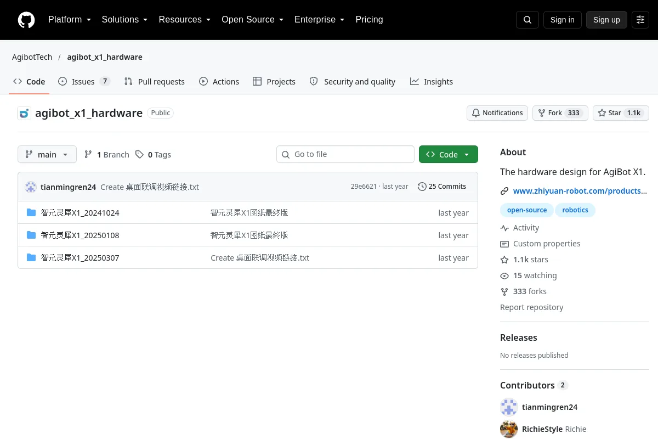
Task: Click folder icon for 智元灵犀X1_20250108
Action: pyautogui.click(x=31, y=235)
